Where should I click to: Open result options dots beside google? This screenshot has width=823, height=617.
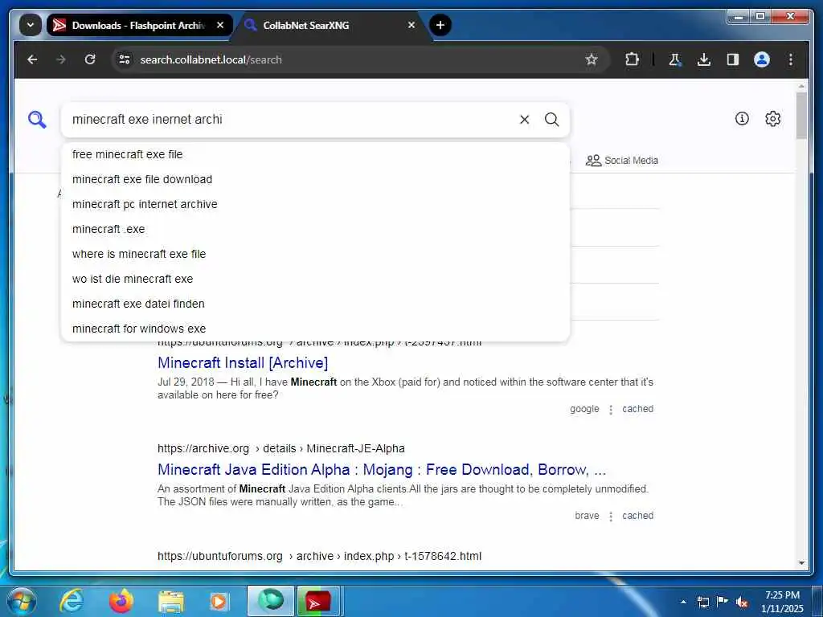(611, 409)
